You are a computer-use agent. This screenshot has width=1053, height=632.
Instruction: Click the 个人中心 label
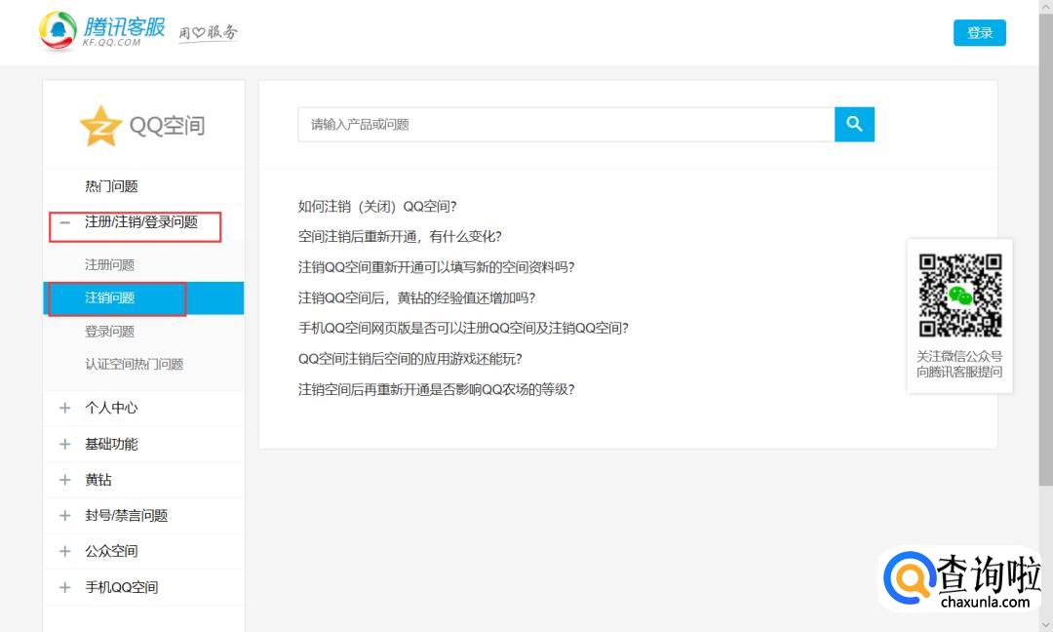pyautogui.click(x=111, y=408)
